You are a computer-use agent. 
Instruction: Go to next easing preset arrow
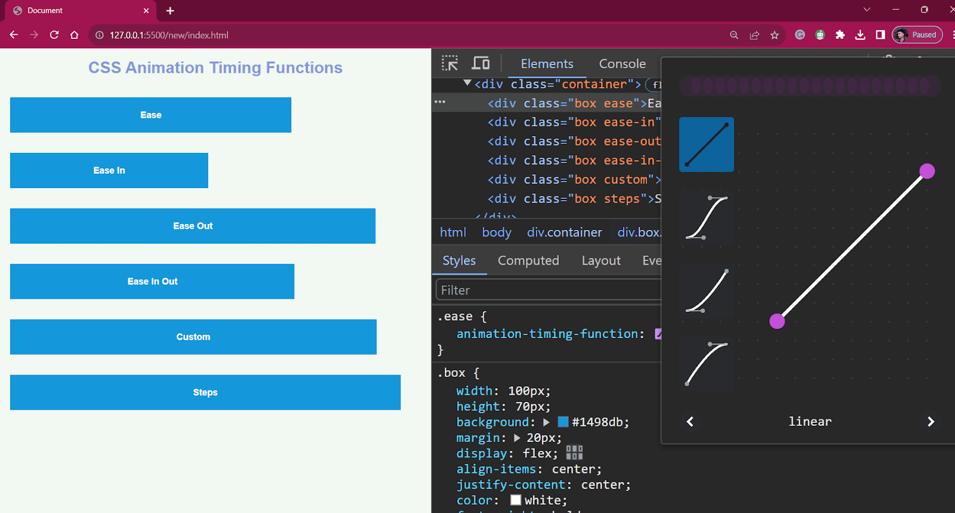[931, 422]
